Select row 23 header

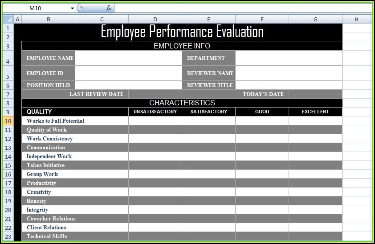(x=8, y=236)
